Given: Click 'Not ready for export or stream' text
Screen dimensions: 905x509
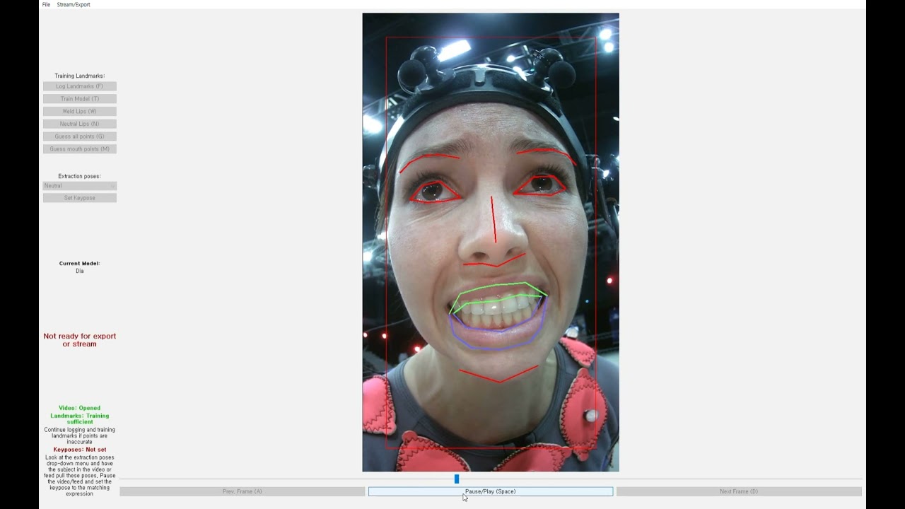Looking at the screenshot, I should (x=80, y=340).
